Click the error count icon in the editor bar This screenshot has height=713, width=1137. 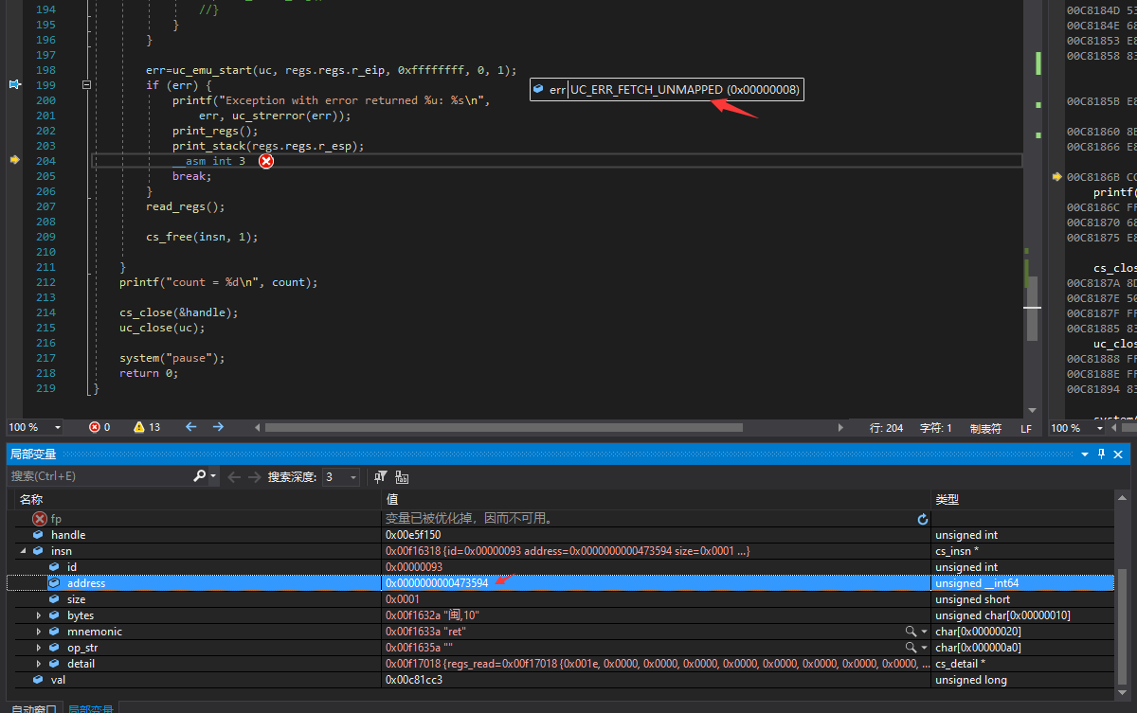tap(95, 427)
